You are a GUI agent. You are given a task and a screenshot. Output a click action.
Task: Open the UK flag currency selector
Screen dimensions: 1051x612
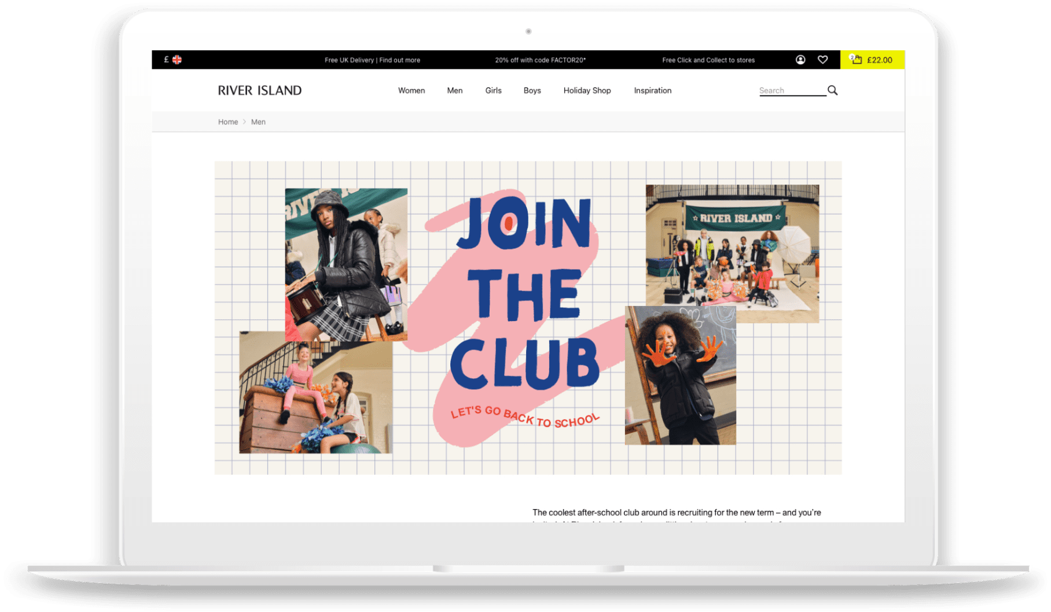click(177, 60)
